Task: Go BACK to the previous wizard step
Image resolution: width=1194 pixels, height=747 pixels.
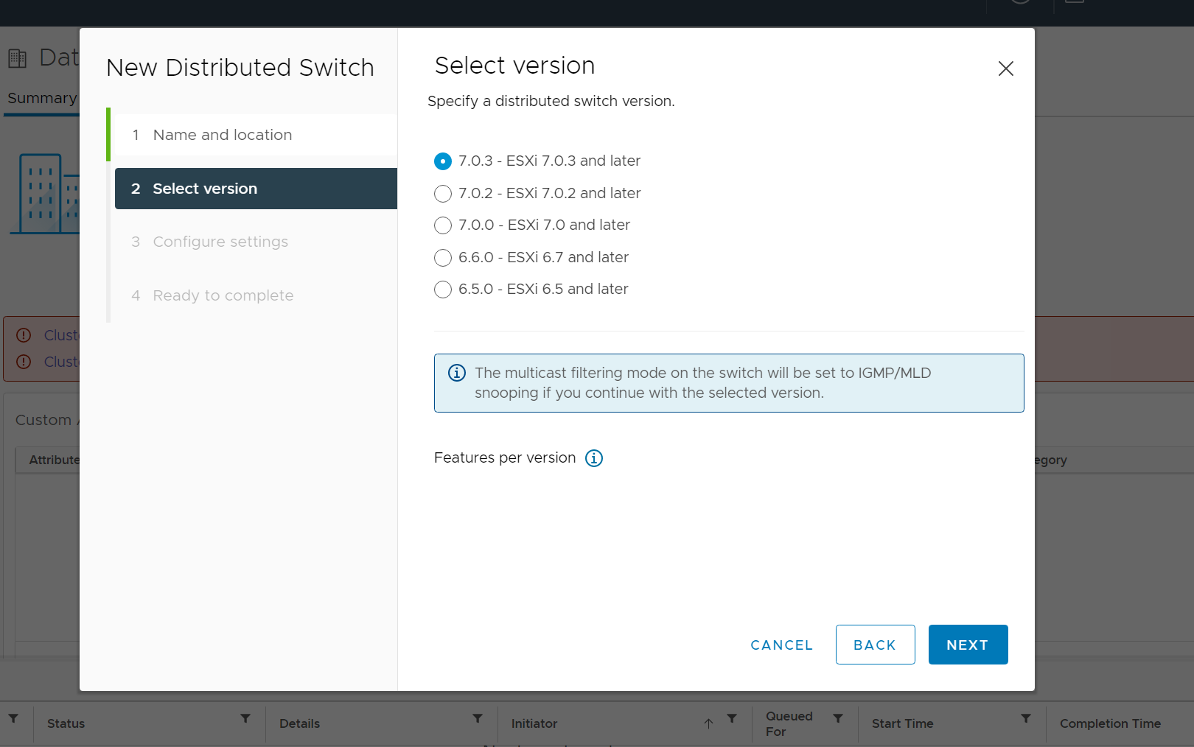Action: (875, 645)
